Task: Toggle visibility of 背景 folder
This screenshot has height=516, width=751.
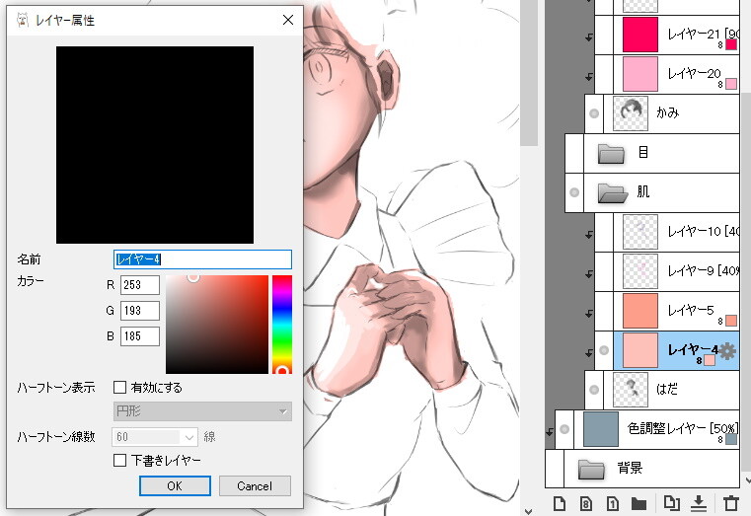Action: (x=555, y=469)
